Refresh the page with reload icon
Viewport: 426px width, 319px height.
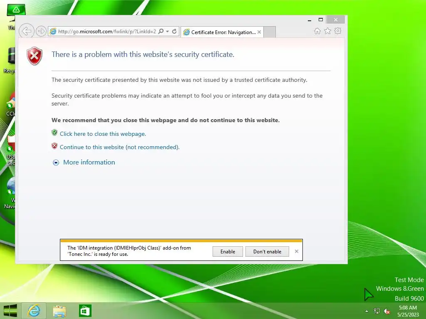[174, 31]
